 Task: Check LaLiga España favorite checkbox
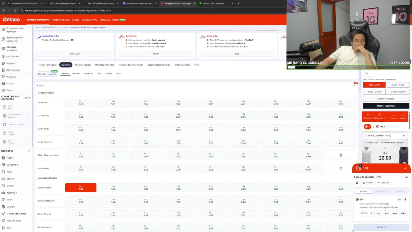(x=27, y=133)
